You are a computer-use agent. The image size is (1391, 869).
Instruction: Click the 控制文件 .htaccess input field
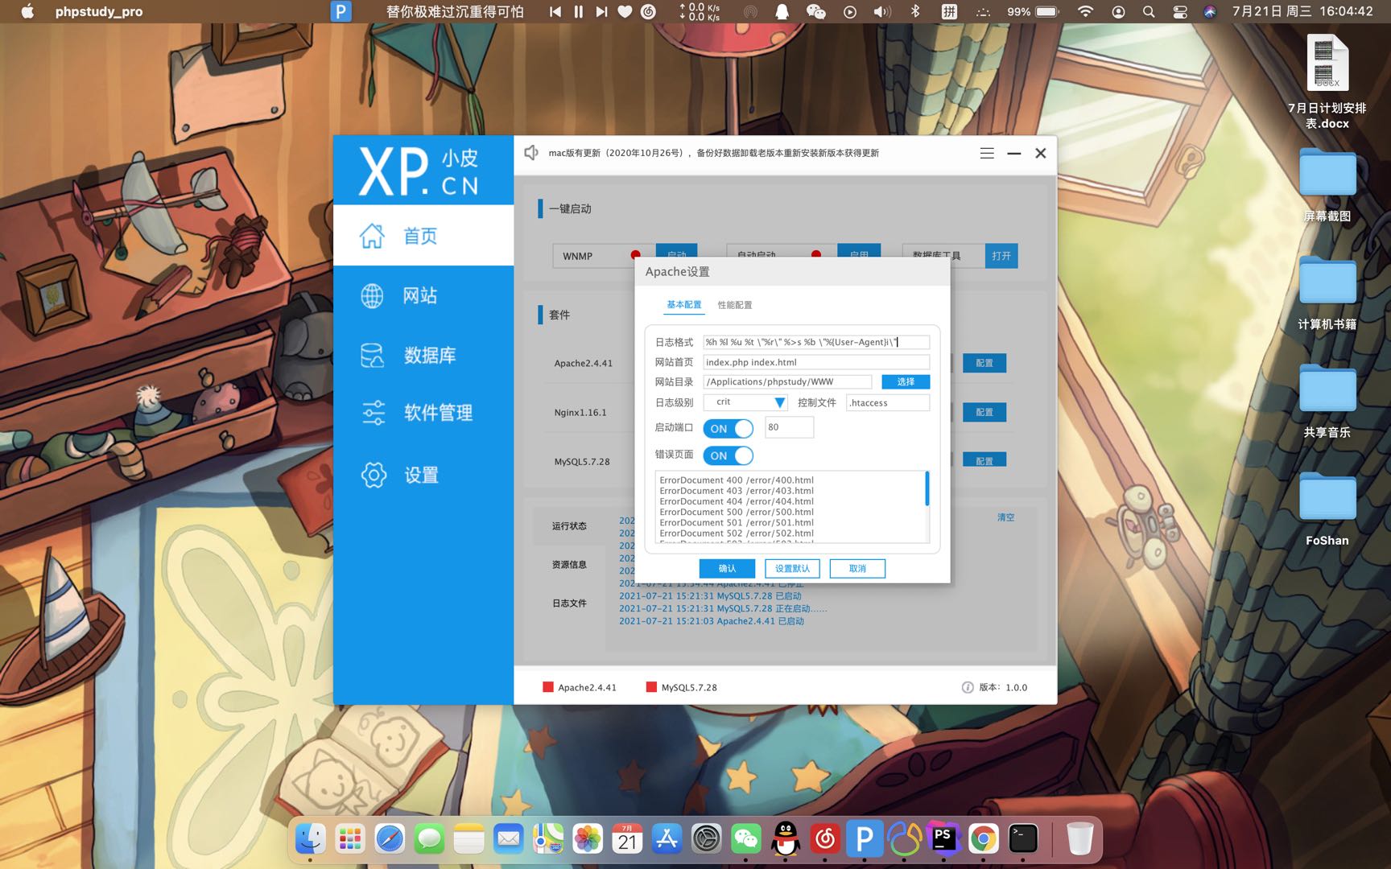[888, 402]
